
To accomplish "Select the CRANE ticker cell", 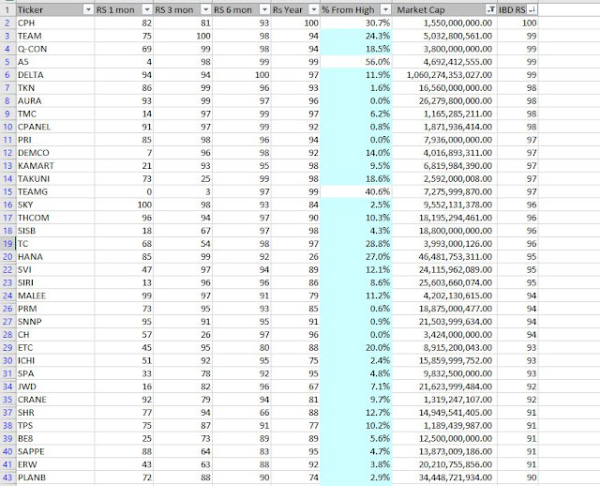I will pos(55,400).
